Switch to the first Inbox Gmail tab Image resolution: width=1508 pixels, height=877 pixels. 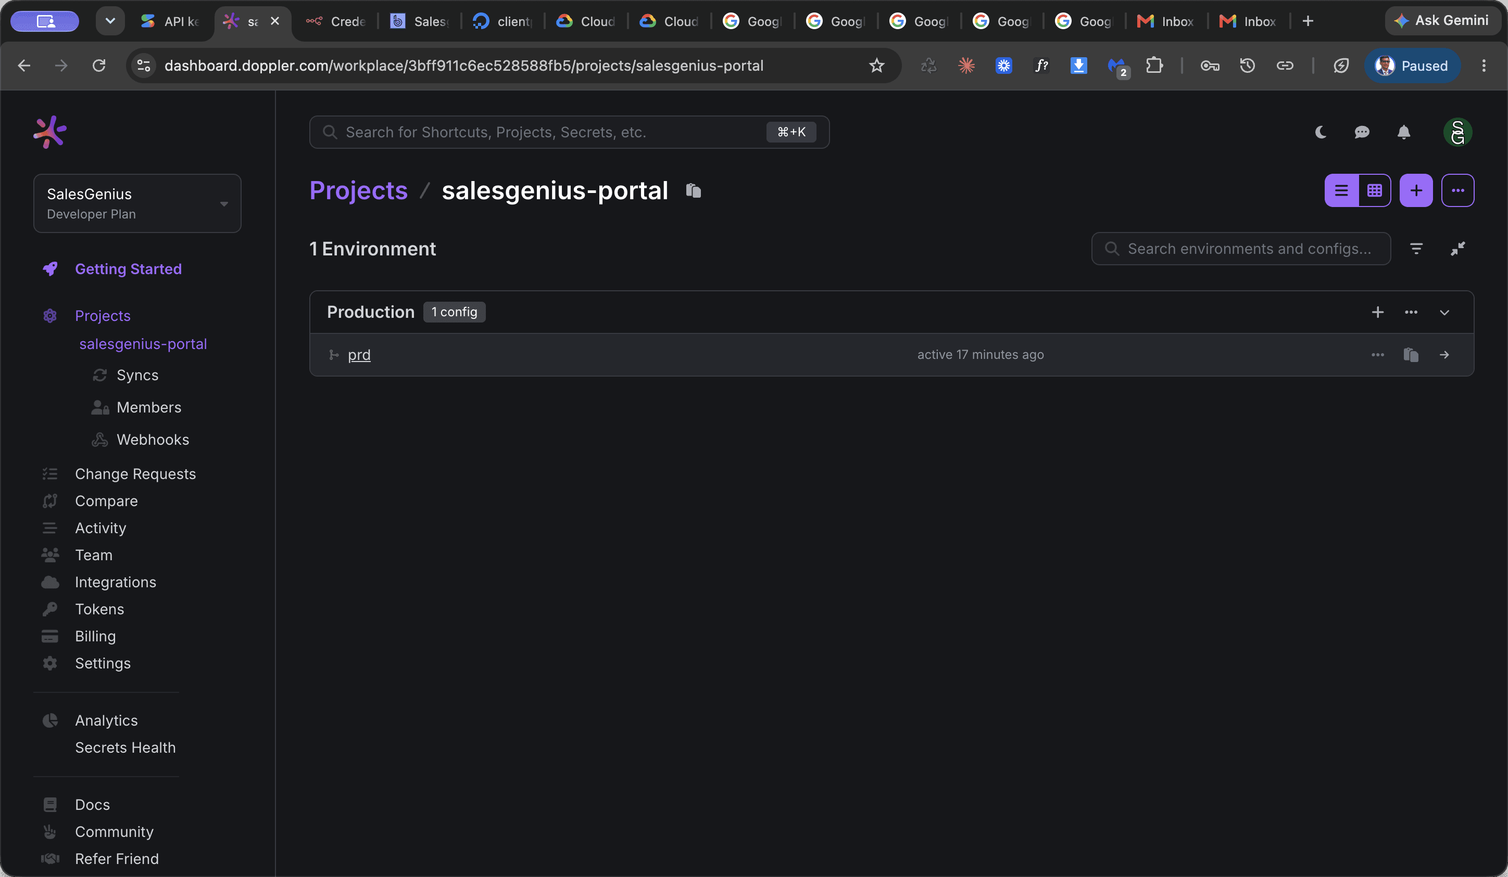1166,21
